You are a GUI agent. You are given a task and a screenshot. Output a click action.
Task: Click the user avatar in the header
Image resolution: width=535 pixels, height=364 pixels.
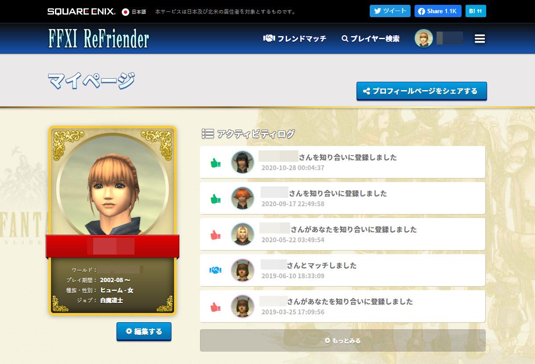click(424, 39)
